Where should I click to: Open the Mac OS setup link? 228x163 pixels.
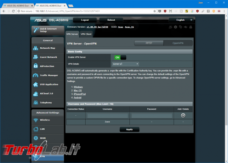[x=78, y=90]
